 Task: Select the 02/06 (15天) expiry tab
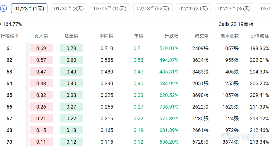click(x=110, y=8)
